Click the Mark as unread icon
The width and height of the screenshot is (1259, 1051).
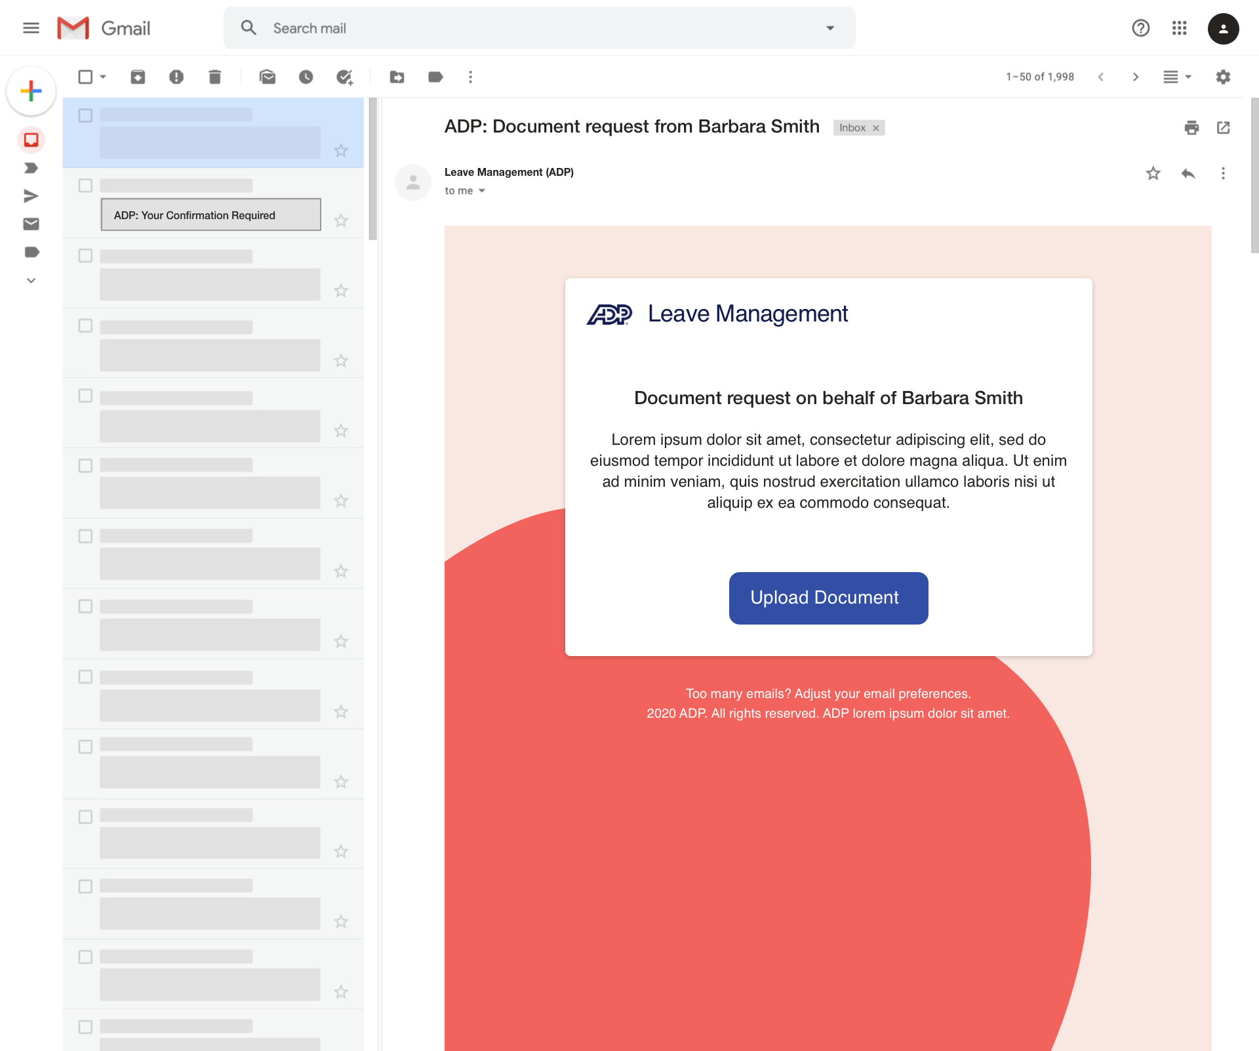click(268, 77)
